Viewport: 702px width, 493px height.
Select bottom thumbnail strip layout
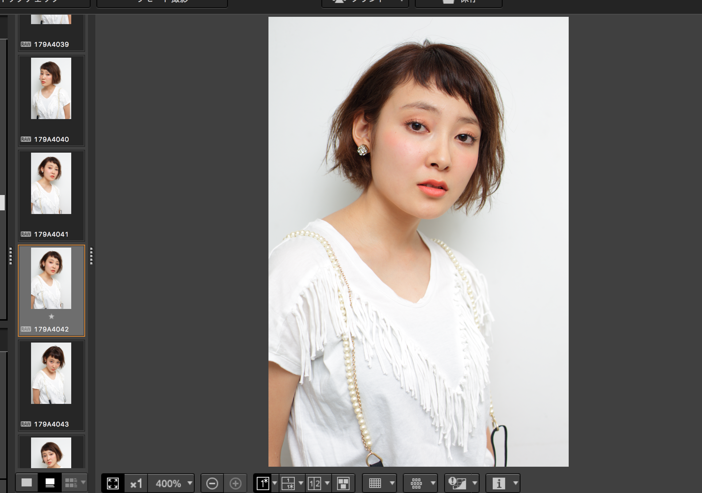tap(50, 483)
